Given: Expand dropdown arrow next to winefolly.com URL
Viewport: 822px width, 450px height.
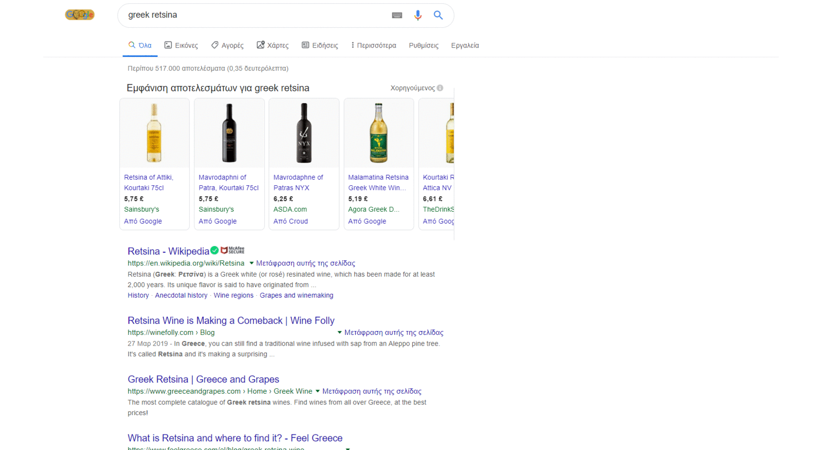Looking at the screenshot, I should (x=339, y=333).
